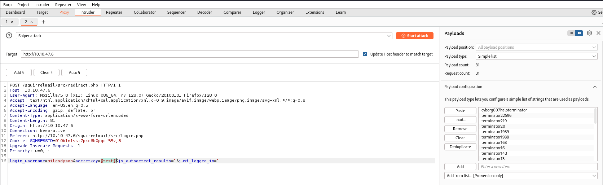Click the Start attack button
603x185 pixels.
point(415,36)
